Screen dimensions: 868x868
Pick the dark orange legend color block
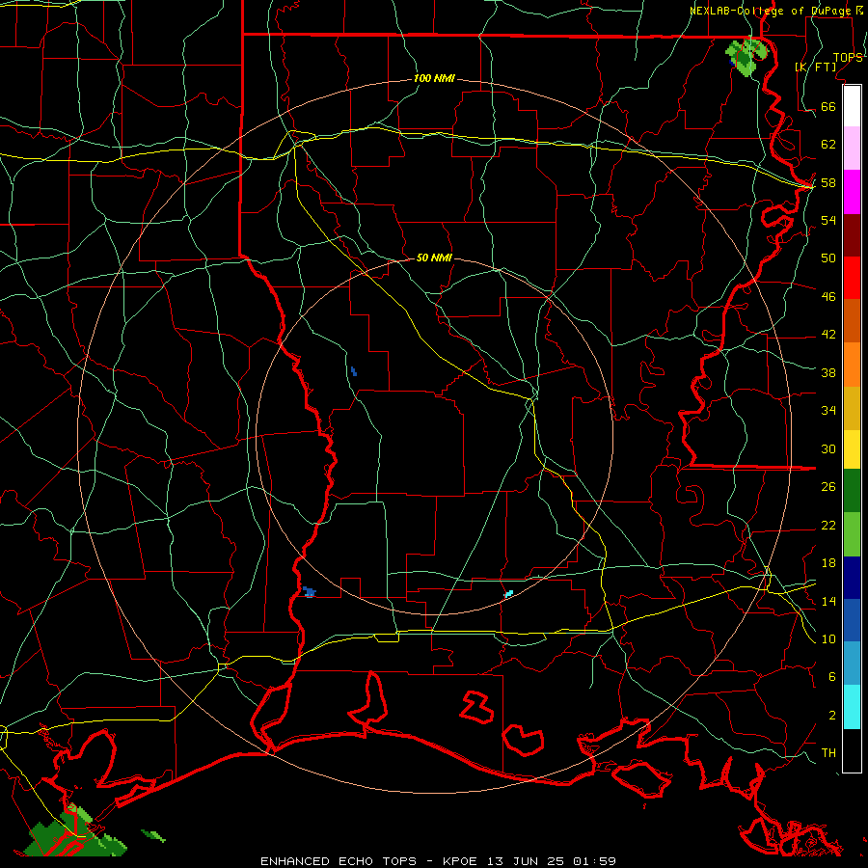[852, 320]
